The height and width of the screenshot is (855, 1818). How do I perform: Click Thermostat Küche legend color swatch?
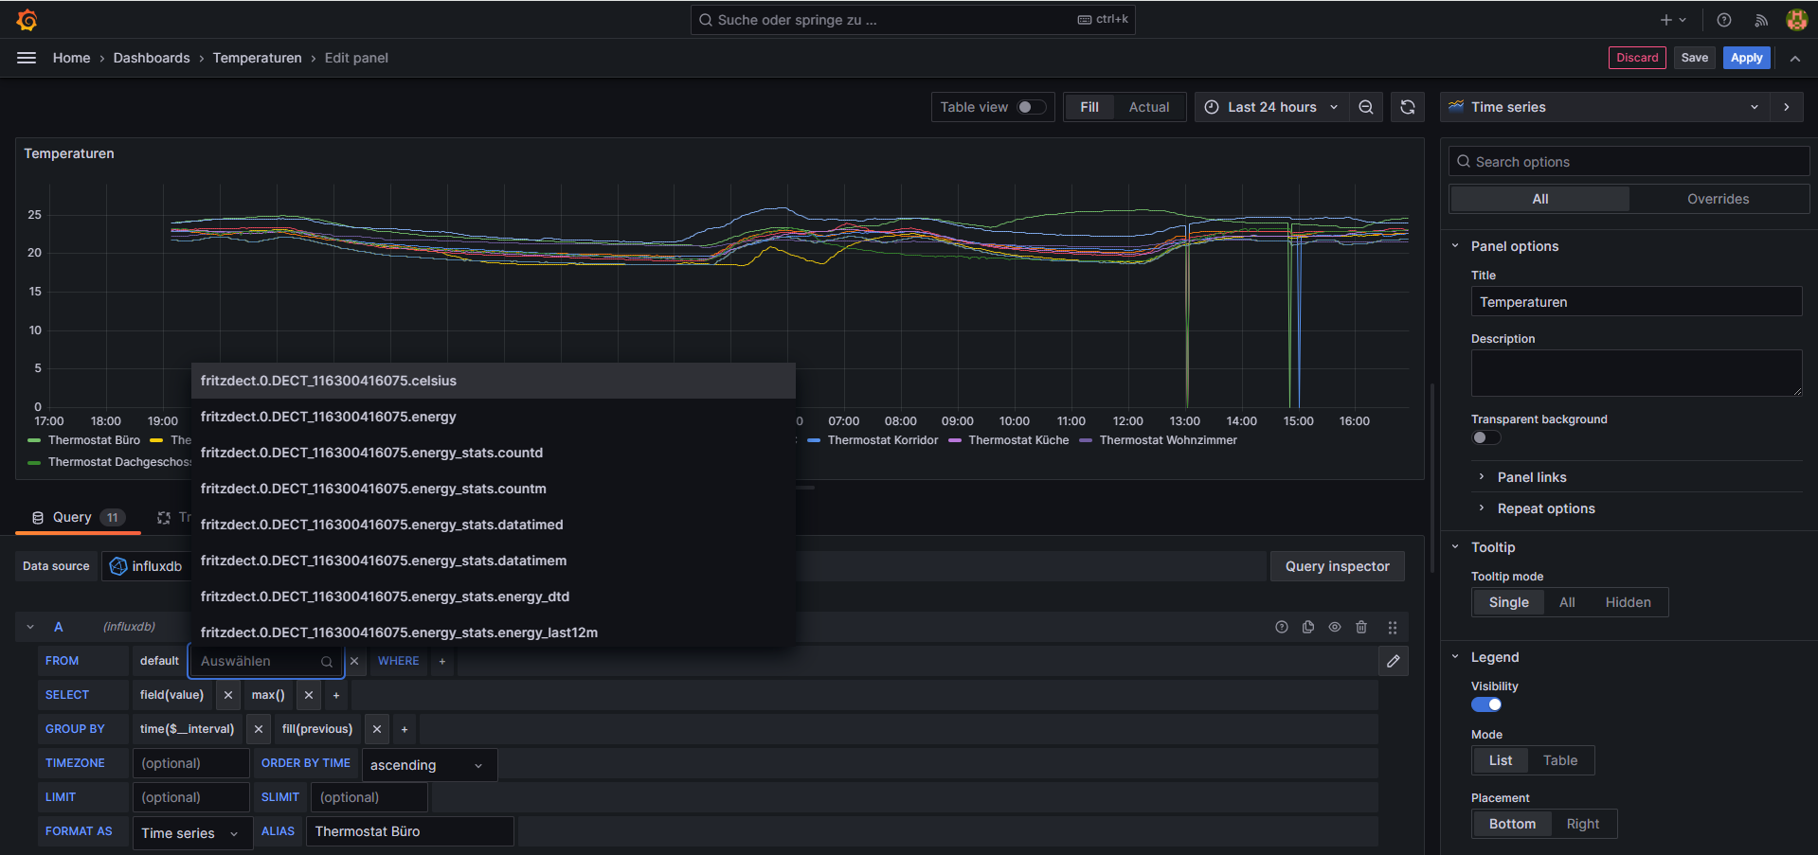(955, 440)
